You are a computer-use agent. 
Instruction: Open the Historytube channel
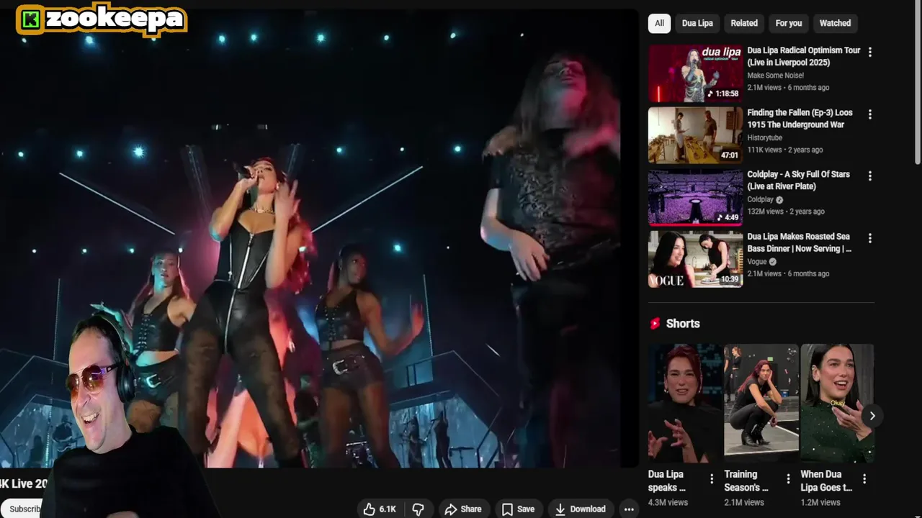[764, 137]
